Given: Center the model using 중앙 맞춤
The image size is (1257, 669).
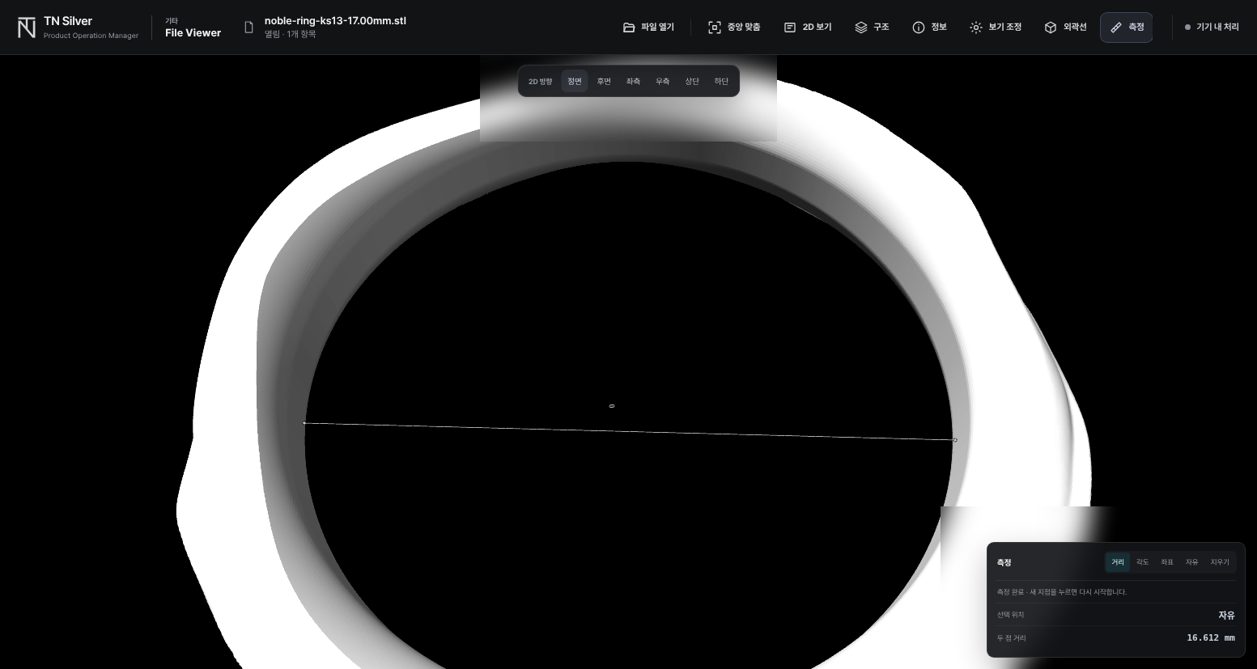Looking at the screenshot, I should (734, 28).
